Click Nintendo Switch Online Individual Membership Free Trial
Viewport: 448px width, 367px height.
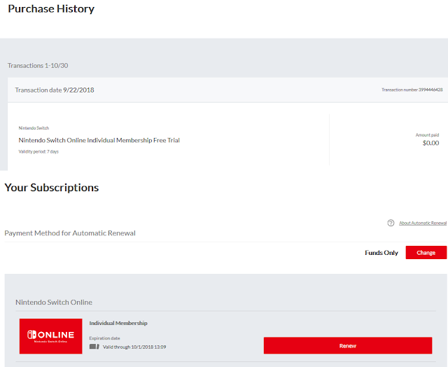[x=99, y=140]
